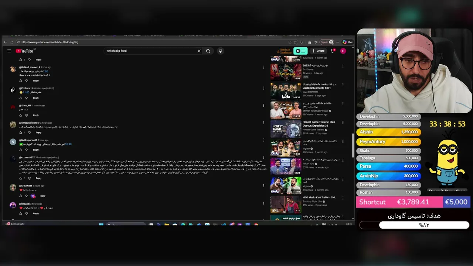This screenshot has height=266, width=473.
Task: Dislike the comment by @rzzman9237
Action: pos(29,178)
